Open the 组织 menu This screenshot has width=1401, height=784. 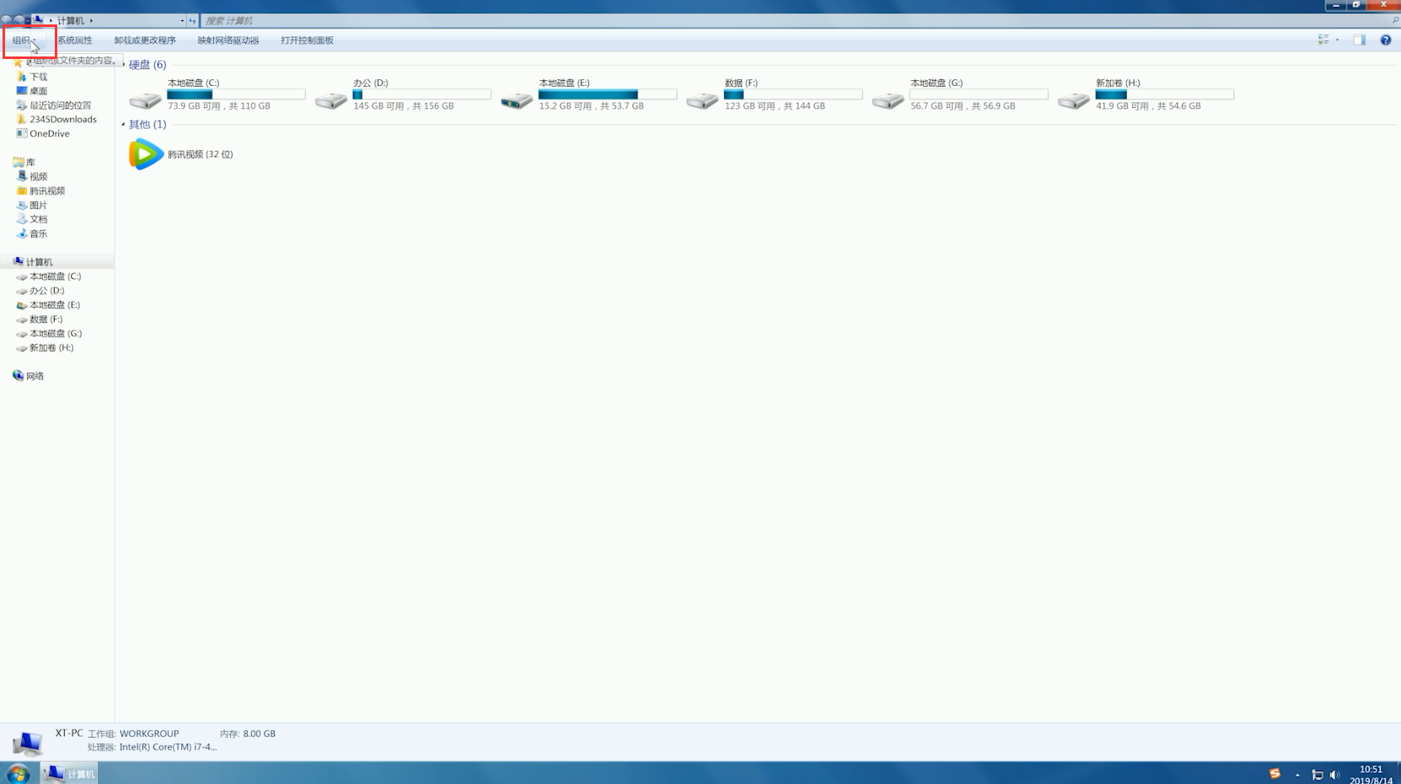[x=24, y=40]
